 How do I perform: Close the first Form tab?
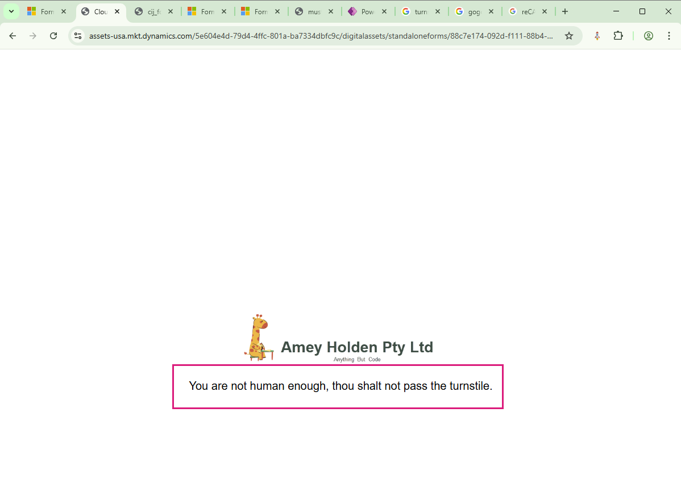point(64,12)
